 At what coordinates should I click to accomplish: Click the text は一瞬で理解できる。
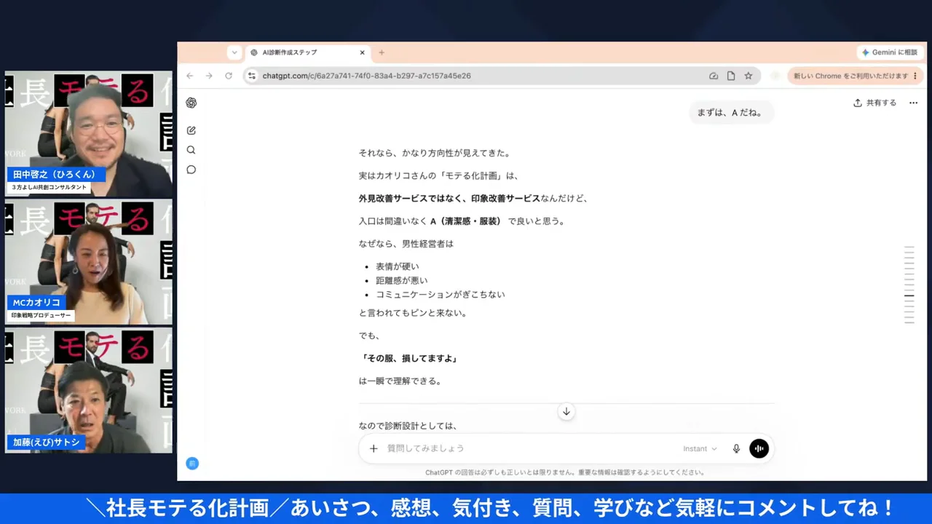point(400,381)
